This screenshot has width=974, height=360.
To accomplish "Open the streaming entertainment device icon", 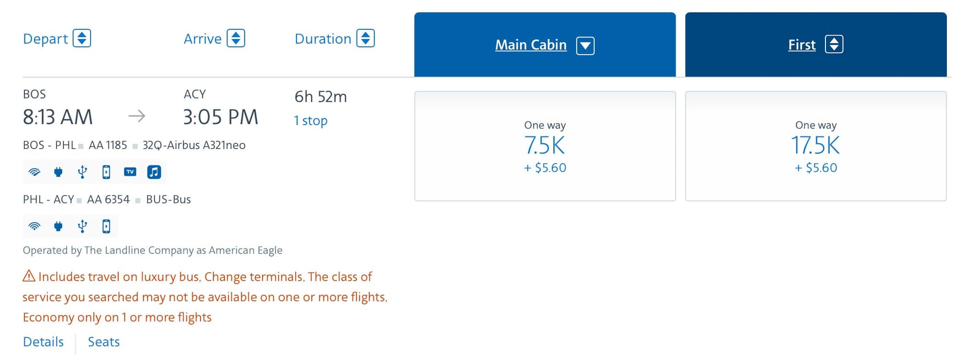I will click(106, 171).
